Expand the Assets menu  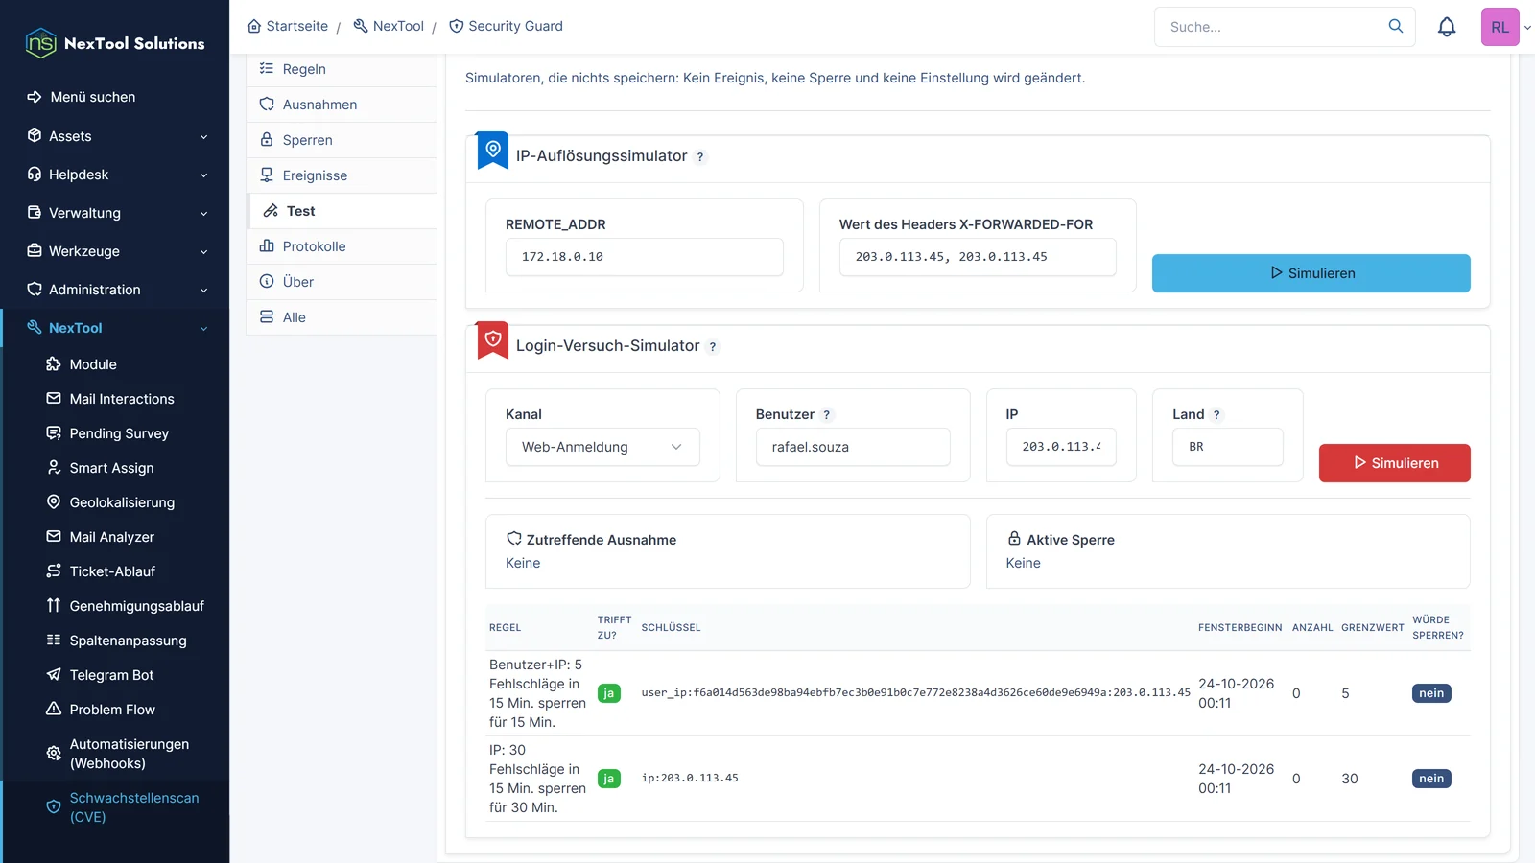pos(115,136)
